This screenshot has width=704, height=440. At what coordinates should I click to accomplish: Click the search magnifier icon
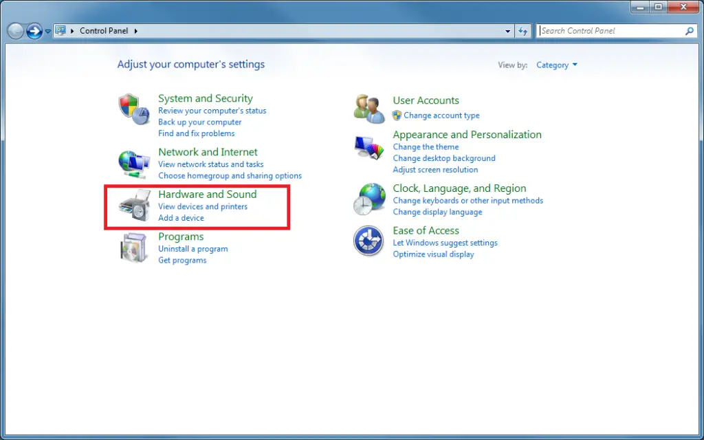point(689,31)
